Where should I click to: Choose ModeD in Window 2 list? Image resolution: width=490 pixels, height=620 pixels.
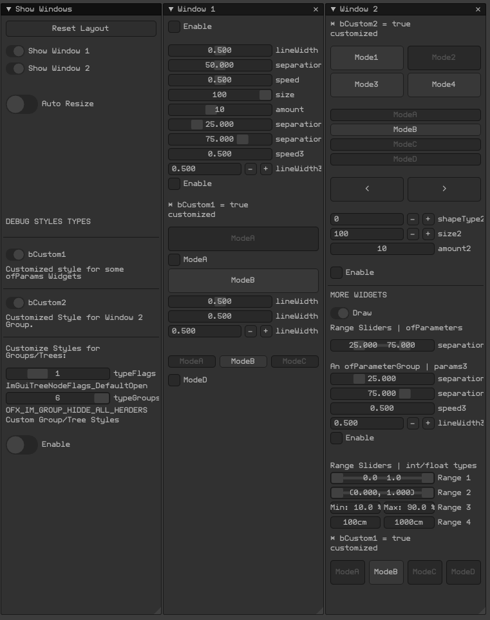coord(406,159)
